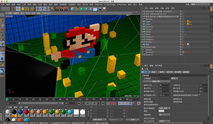Click the 应用 apply button

click(133, 120)
